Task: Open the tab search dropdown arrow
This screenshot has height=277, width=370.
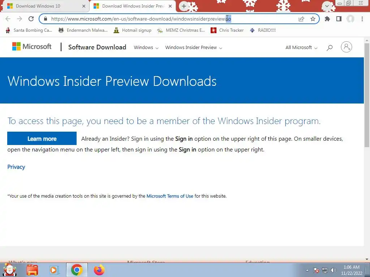Action: pyautogui.click(x=327, y=6)
